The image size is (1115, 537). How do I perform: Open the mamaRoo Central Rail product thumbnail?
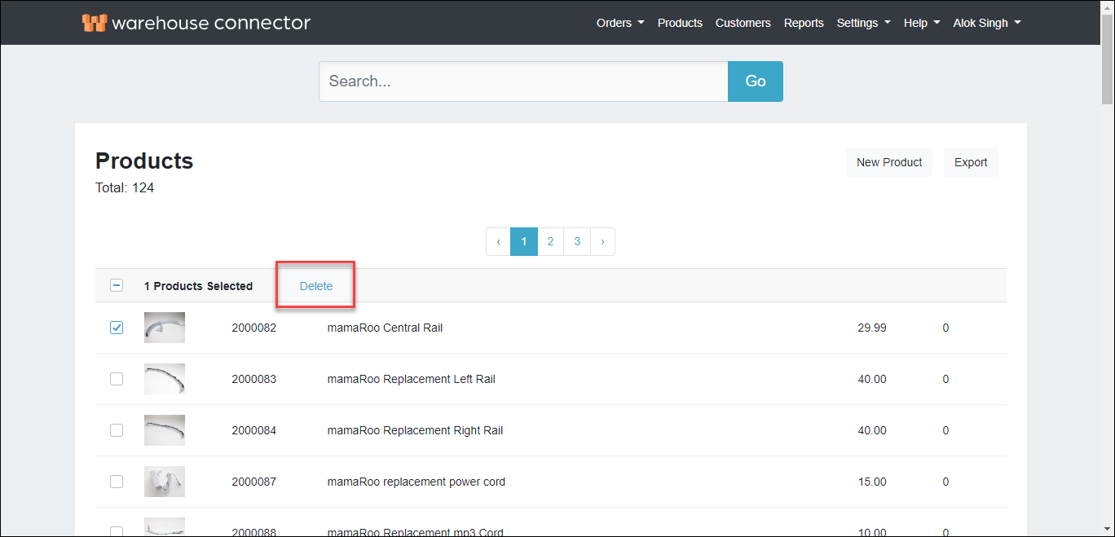coord(165,328)
